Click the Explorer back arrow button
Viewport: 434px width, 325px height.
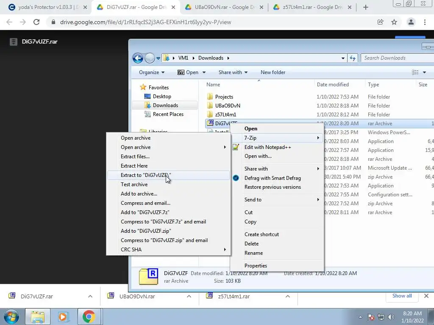coord(138,58)
